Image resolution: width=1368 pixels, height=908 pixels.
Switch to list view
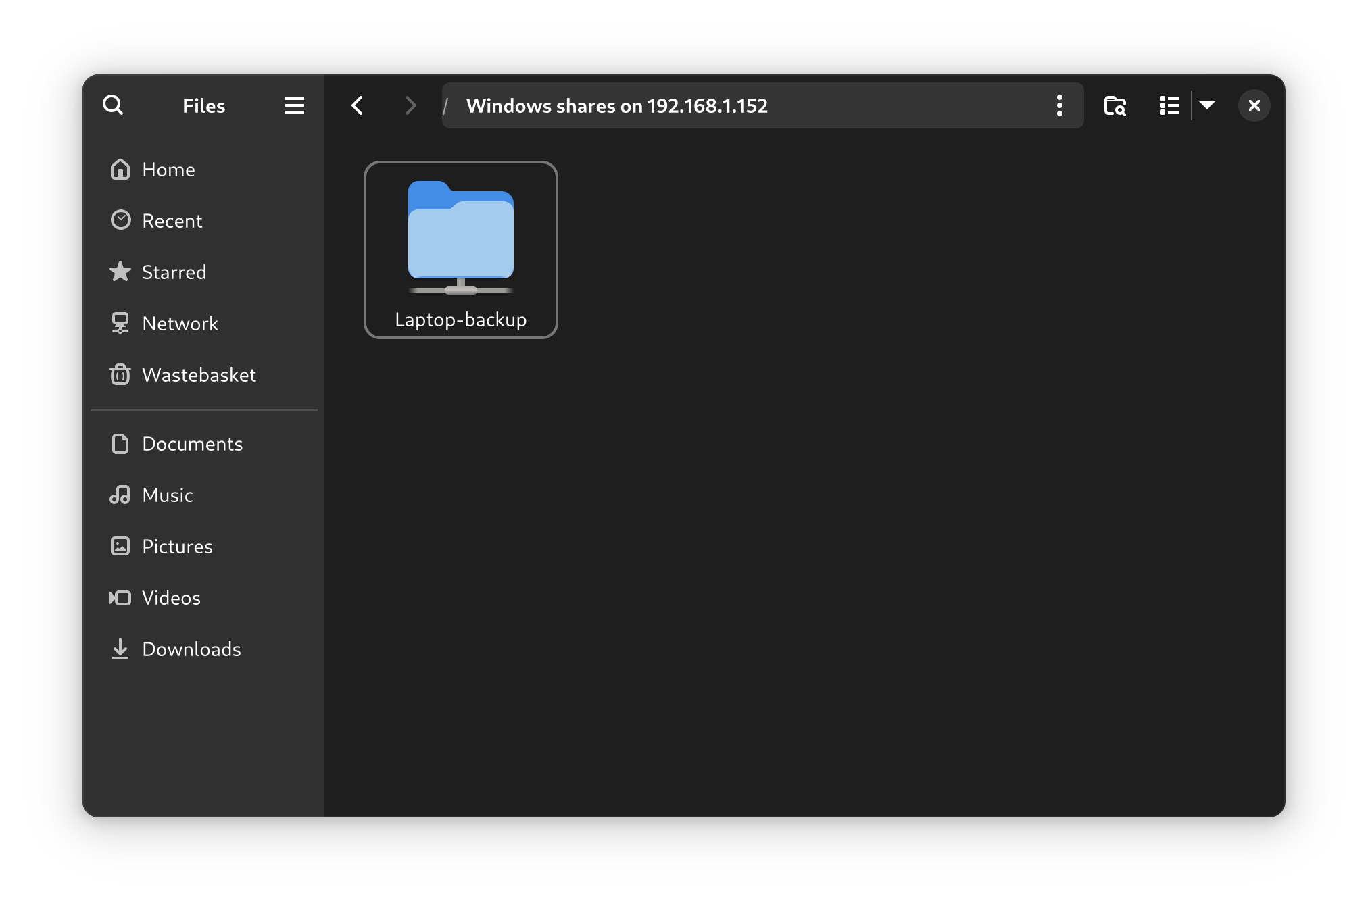(1169, 105)
